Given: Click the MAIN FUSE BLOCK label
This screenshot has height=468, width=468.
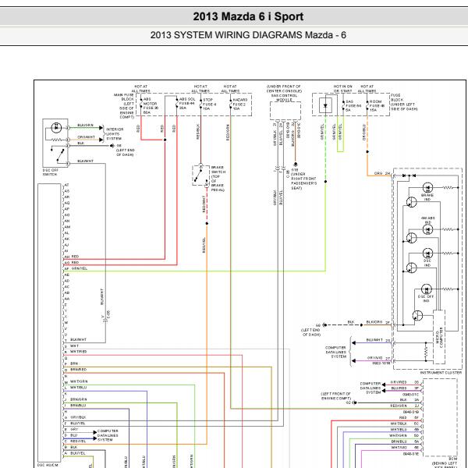Looking at the screenshot, I should coord(124,106).
